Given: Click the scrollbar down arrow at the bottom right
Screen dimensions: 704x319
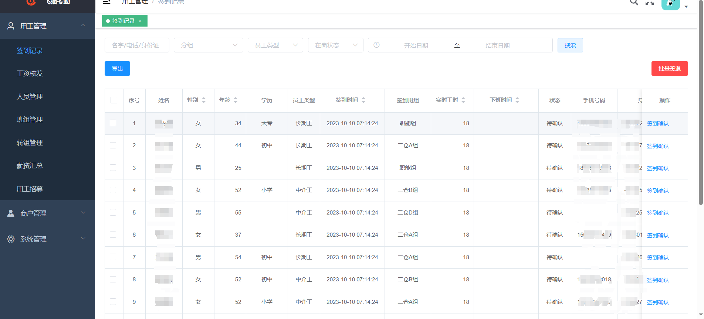Looking at the screenshot, I should click(x=700, y=315).
